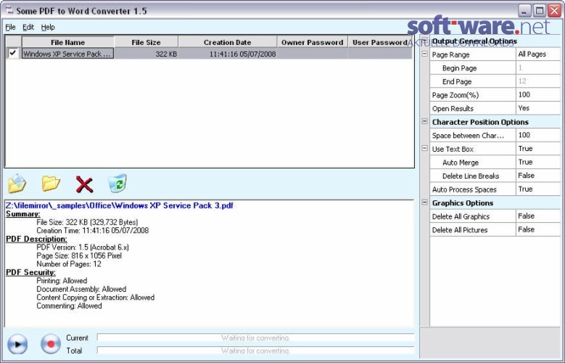
Task: Collapse the Graphics Options section
Action: point(425,202)
